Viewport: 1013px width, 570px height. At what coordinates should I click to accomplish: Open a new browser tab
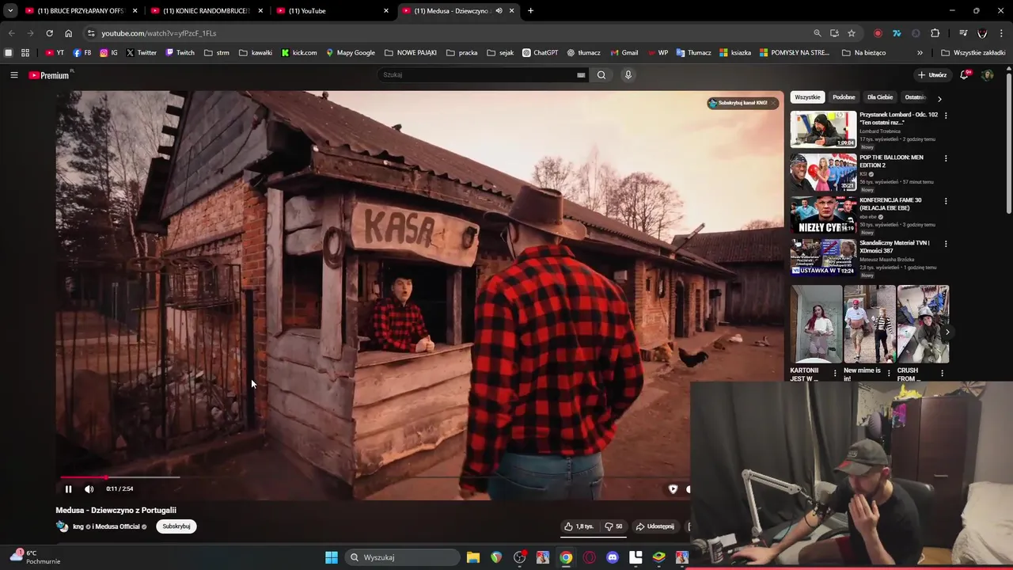[530, 11]
